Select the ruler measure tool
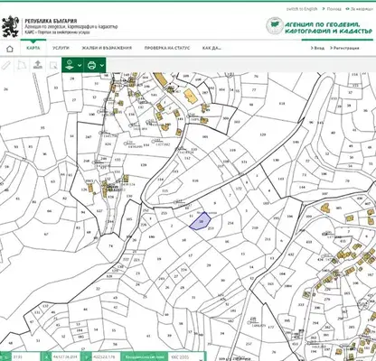 coord(6,65)
